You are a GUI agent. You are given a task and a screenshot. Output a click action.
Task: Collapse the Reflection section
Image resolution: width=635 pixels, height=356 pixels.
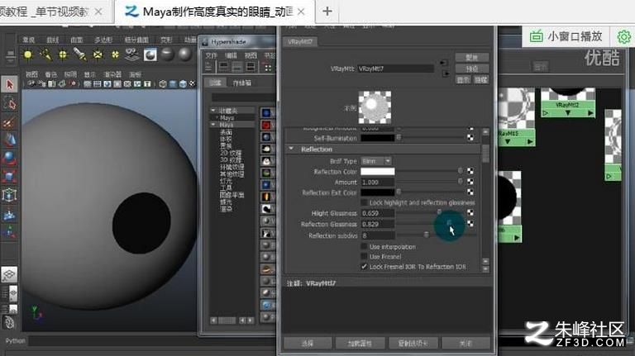291,149
